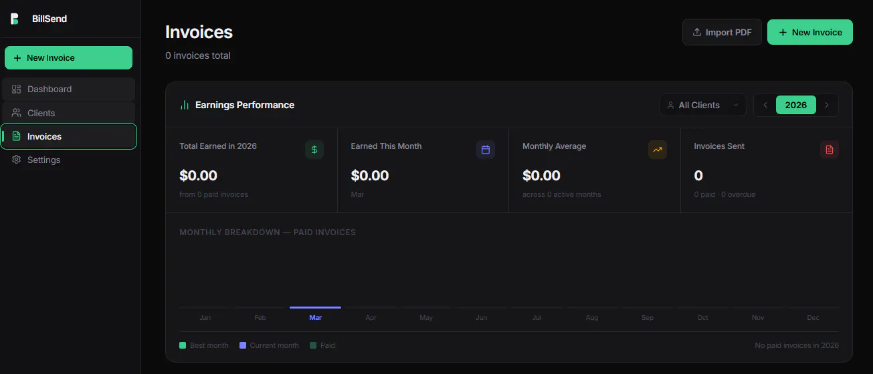Click the Import PDF button
873x374 pixels.
pos(722,32)
